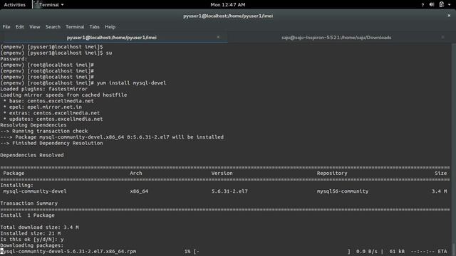The image size is (456, 256).
Task: Click 'mysql-community-devel' in the Installing table
Action: 35,191
